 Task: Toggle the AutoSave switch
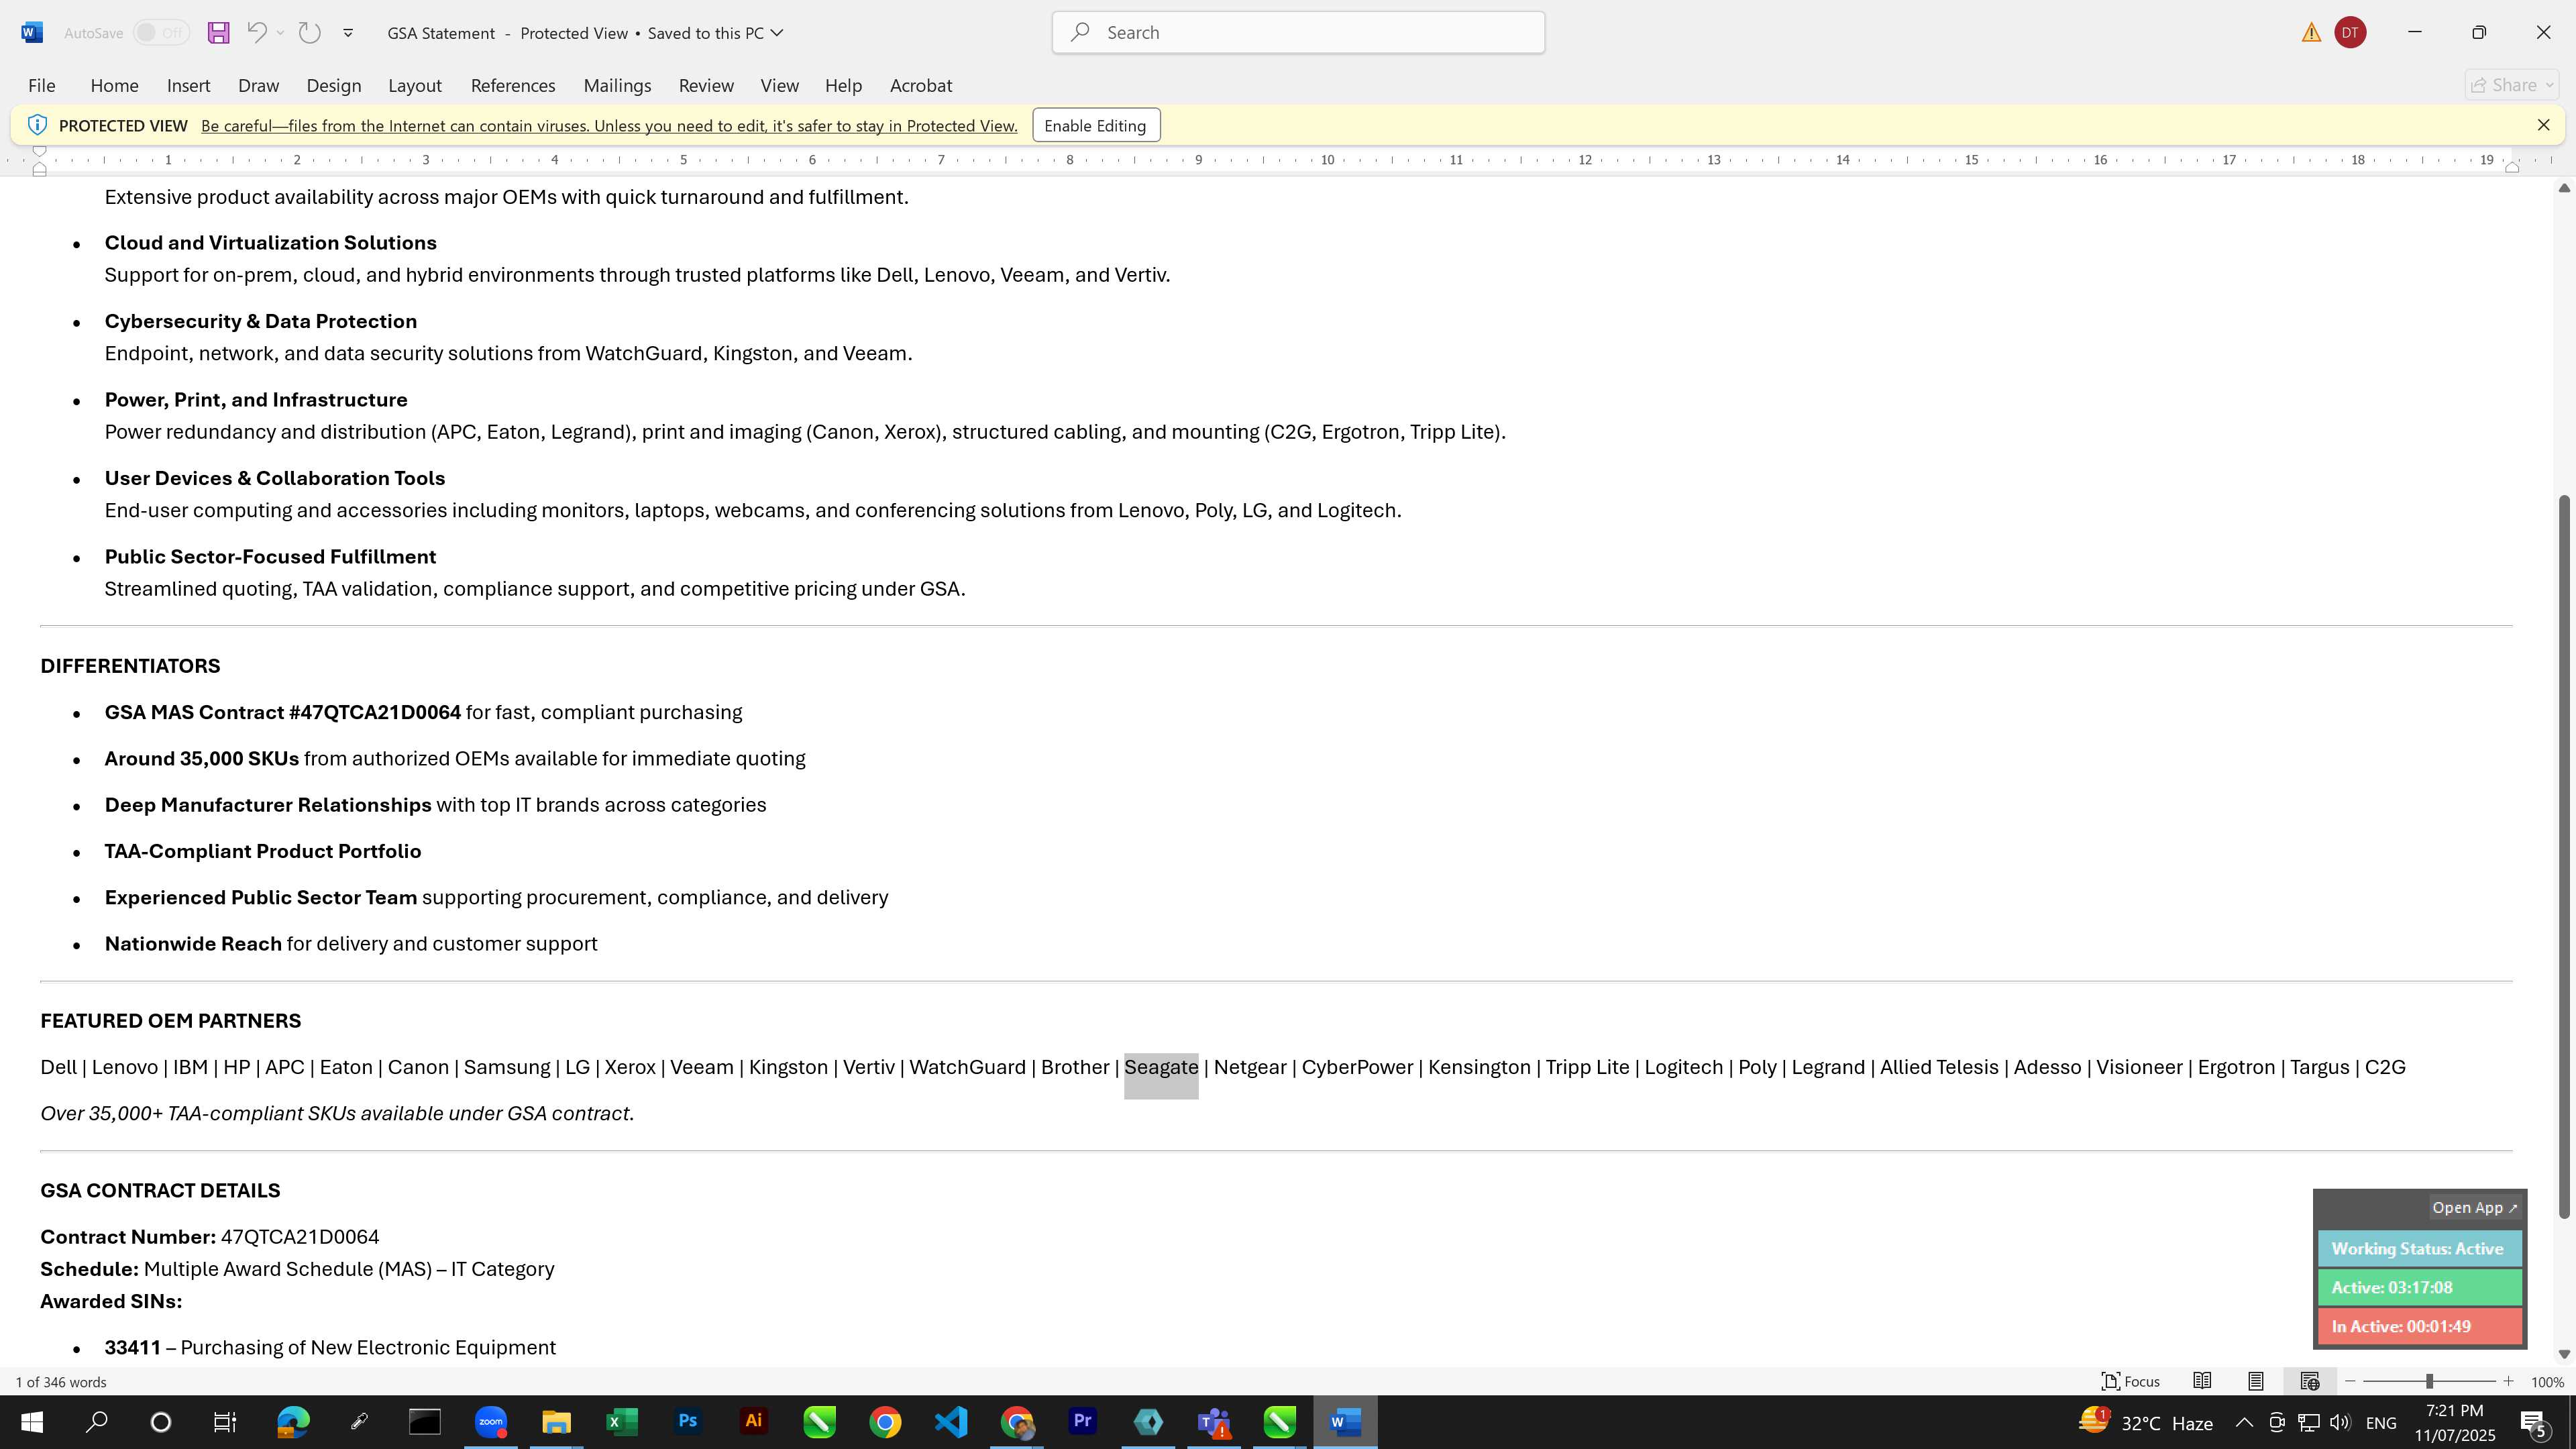point(161,33)
